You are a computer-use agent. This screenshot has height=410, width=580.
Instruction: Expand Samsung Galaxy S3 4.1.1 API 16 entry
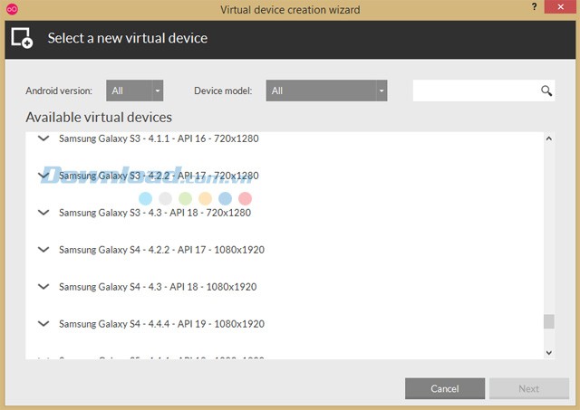point(43,138)
